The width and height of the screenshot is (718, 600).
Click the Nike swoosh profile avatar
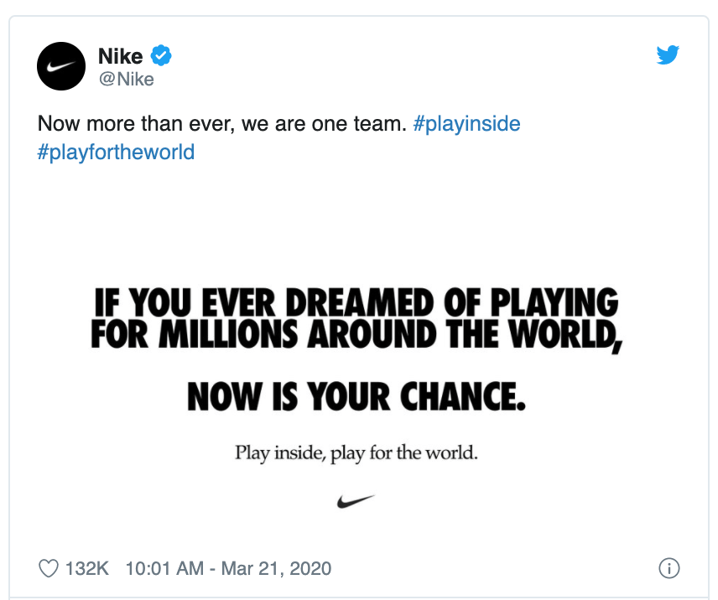coord(62,66)
